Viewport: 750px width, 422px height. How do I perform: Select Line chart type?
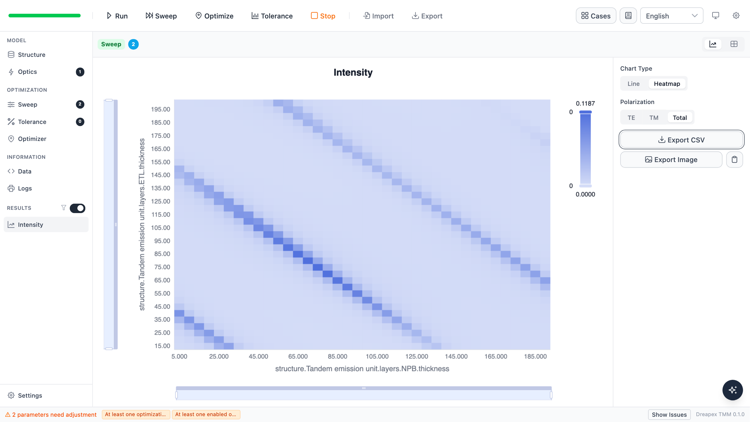[633, 84]
